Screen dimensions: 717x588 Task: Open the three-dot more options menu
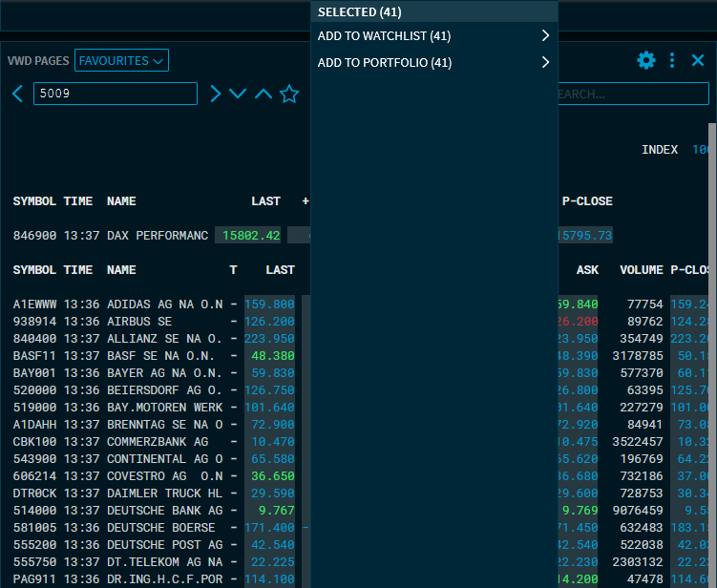tap(672, 61)
